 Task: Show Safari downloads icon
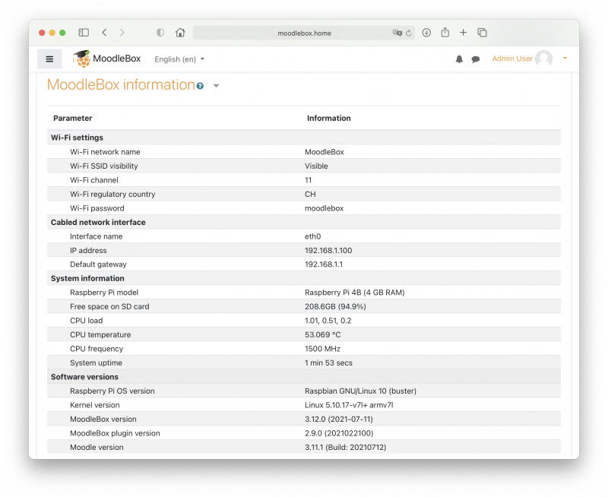(x=426, y=33)
